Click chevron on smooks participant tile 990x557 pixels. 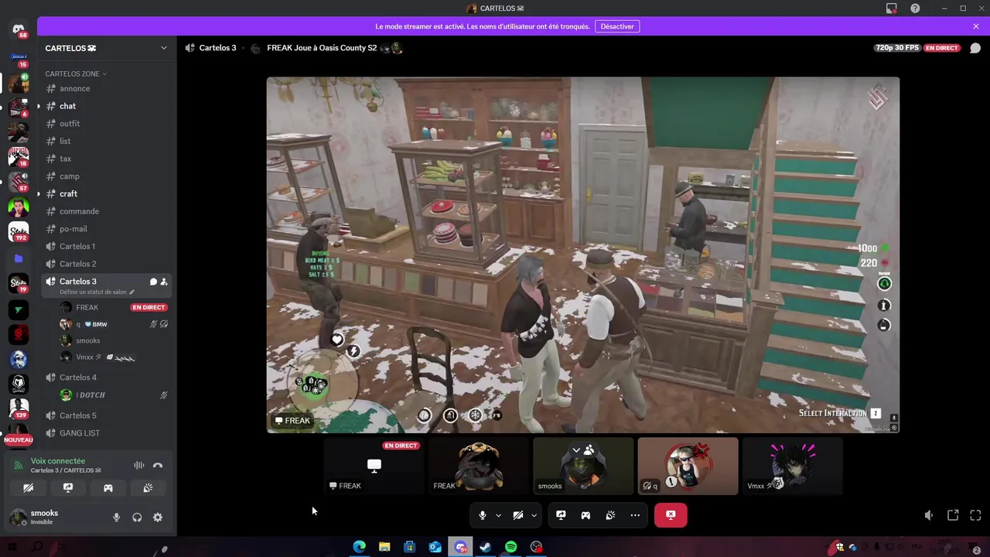pyautogui.click(x=576, y=450)
